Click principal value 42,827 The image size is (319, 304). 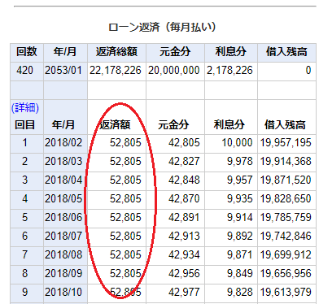[x=184, y=162]
